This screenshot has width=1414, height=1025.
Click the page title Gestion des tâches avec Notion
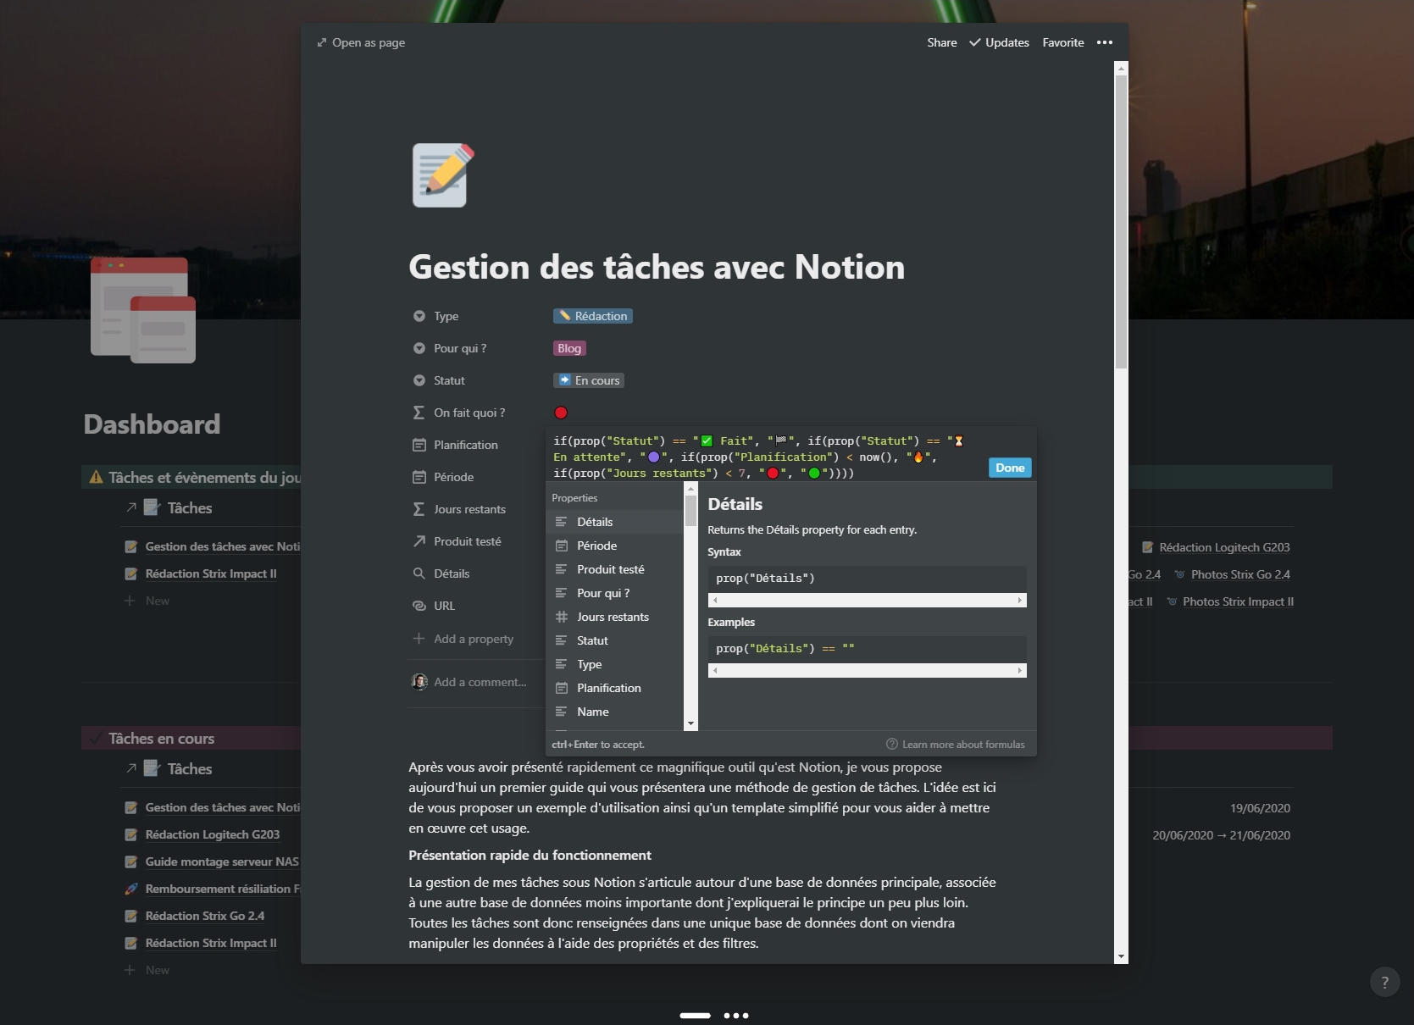click(x=657, y=267)
